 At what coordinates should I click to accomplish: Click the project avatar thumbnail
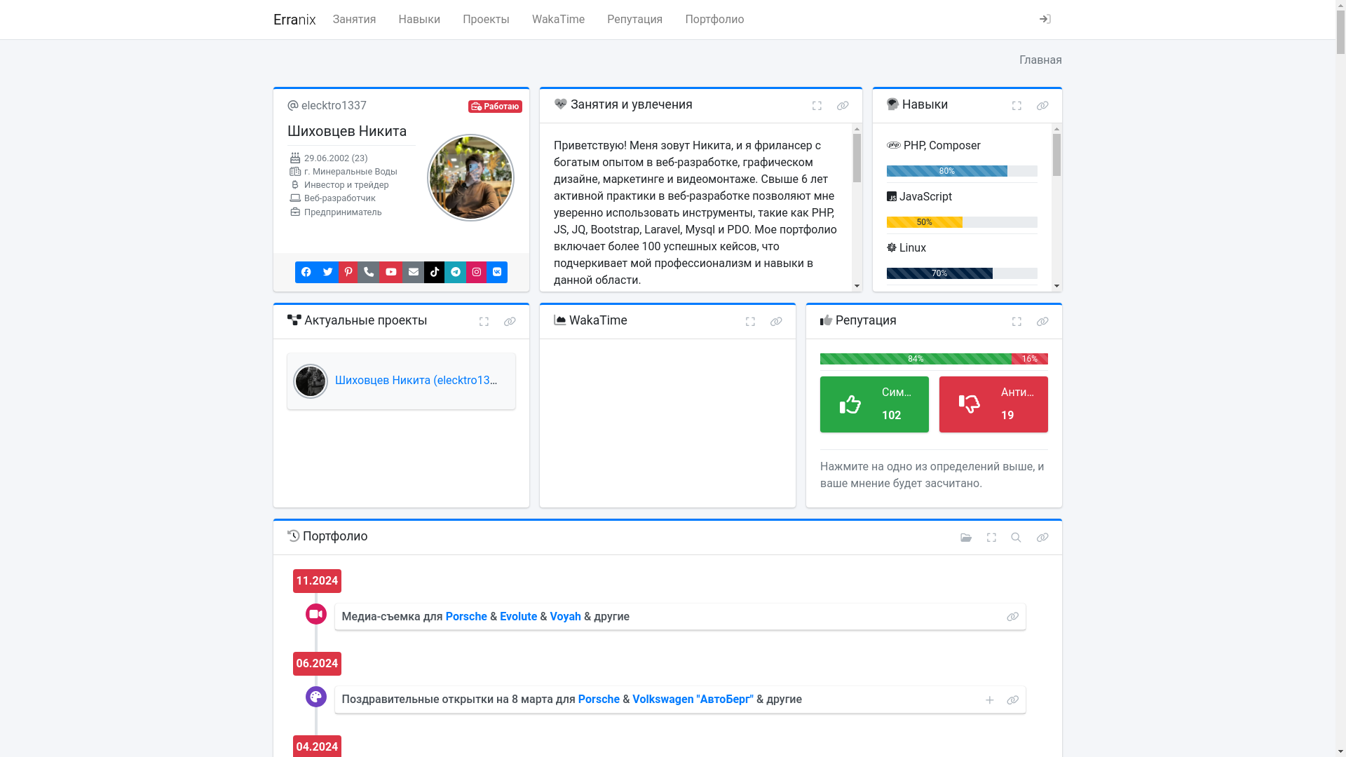click(311, 381)
